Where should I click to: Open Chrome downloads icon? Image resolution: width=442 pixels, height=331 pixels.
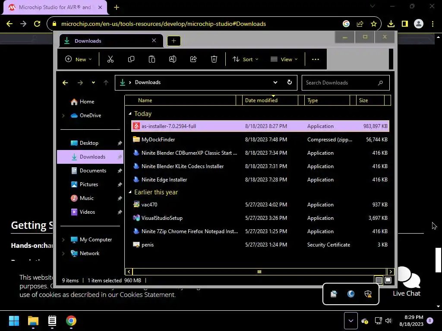pos(391,24)
